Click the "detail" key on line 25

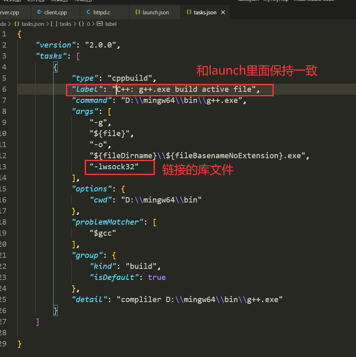[89, 300]
